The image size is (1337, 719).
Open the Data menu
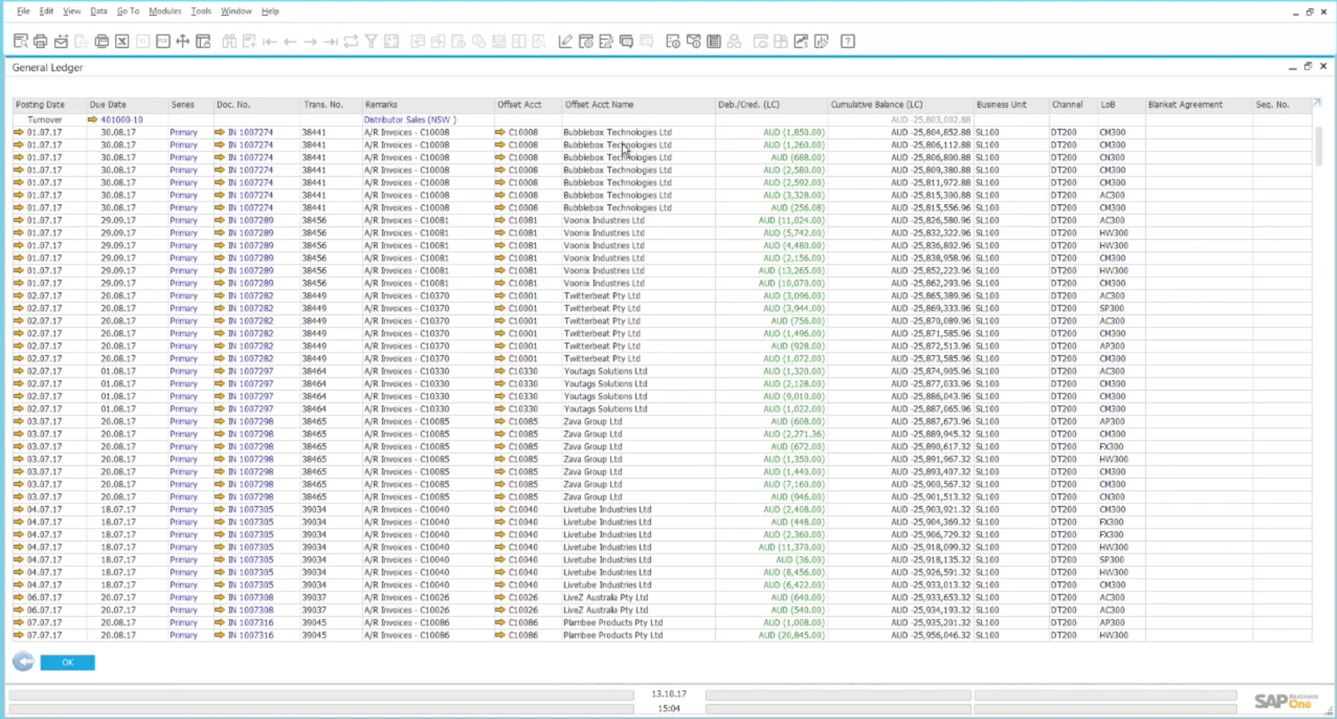click(99, 11)
